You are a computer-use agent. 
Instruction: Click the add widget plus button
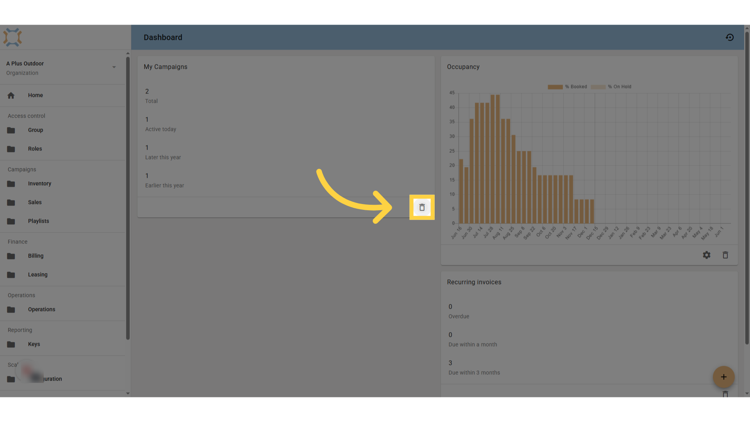(723, 377)
